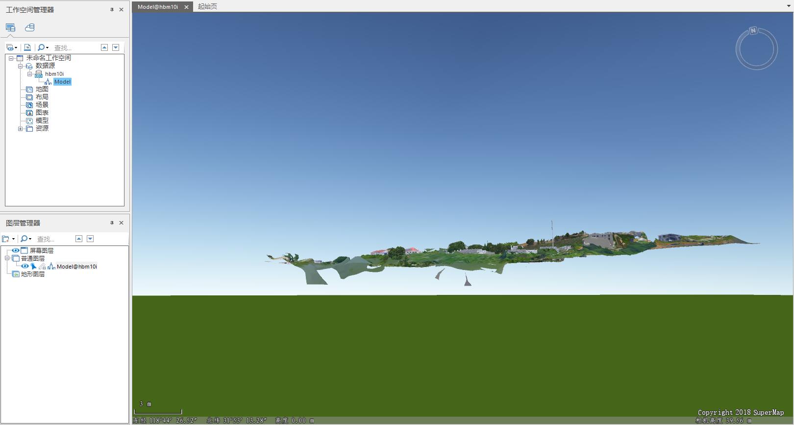Expand the 资源 node
Viewport: 794px width, 425px height.
click(20, 129)
